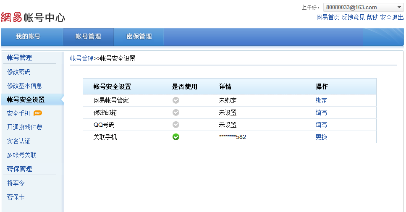Click the 帐号中心 title text
This screenshot has width=406, height=212.
[44, 18]
